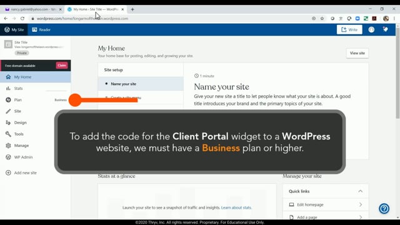Click the Write button
This screenshot has width=400, height=225.
tap(349, 29)
